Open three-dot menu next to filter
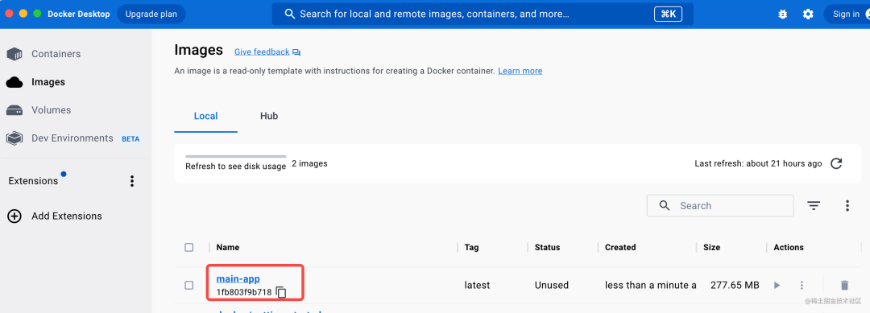Viewport: 870px width, 313px height. pos(847,206)
